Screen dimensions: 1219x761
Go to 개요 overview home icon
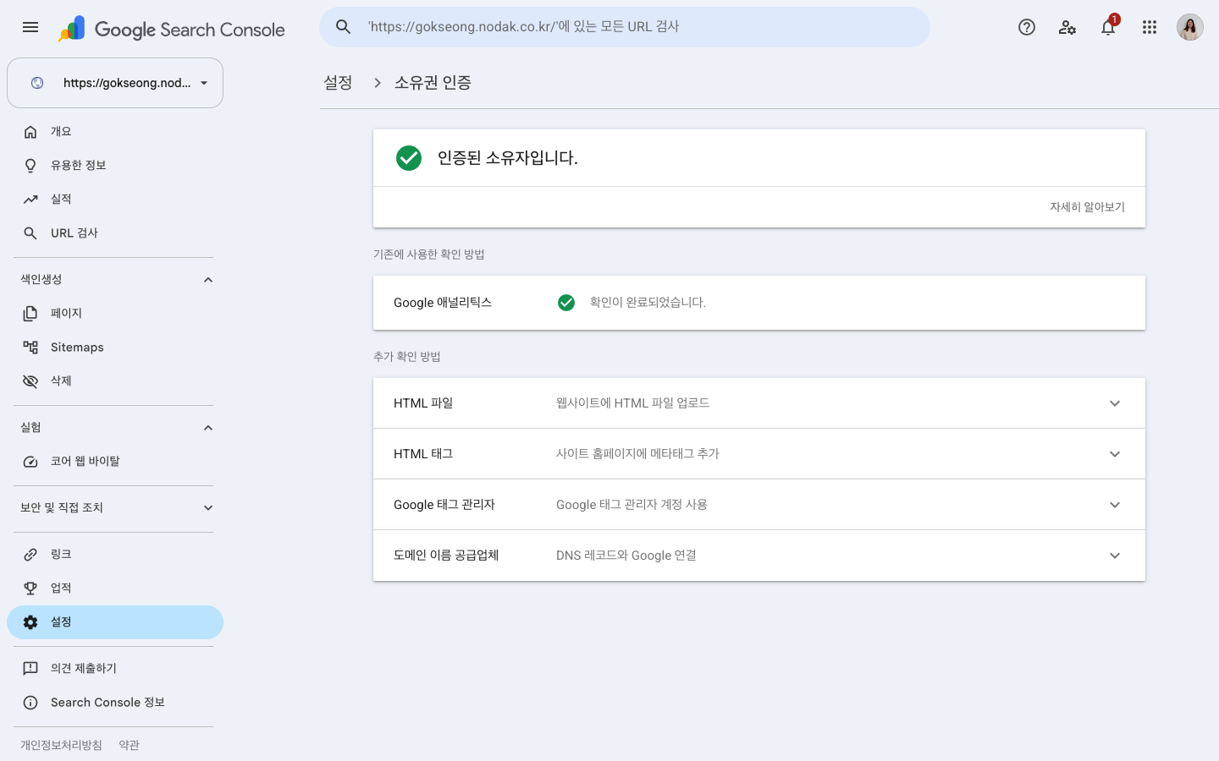30,132
